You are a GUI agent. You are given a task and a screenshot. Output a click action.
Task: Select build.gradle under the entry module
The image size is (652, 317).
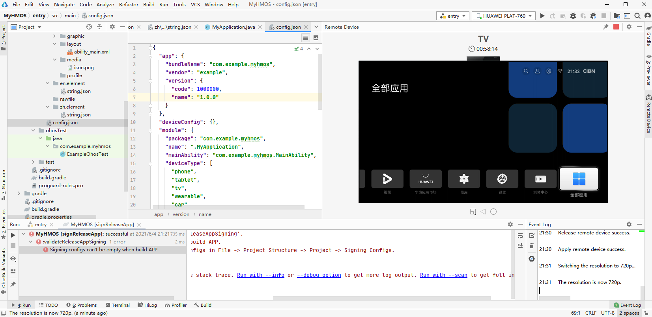pyautogui.click(x=52, y=178)
